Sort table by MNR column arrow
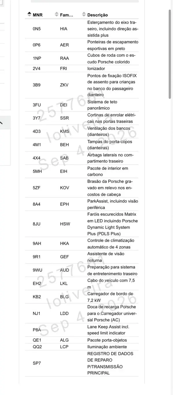 point(29,14)
